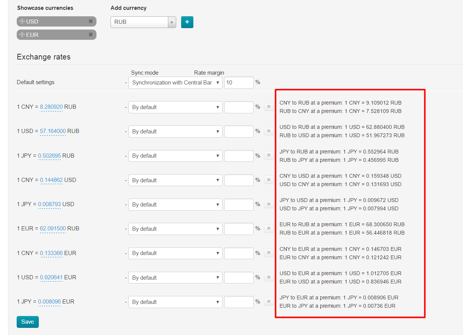Select '1 CNY = 9.109012 RUB' premium text
Viewport: 463px width, 335px height.
(373, 103)
